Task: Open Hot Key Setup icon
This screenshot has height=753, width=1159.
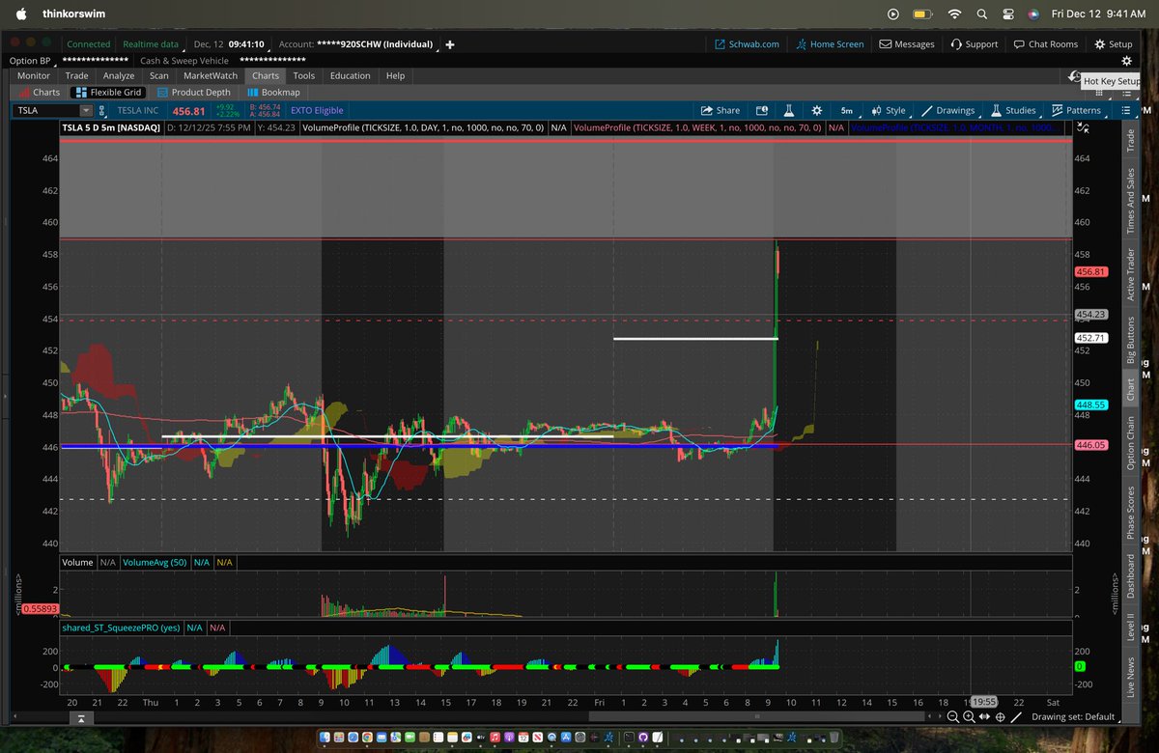Action: tap(1075, 75)
